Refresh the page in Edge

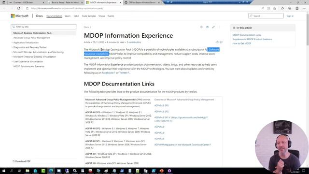[x=19, y=8]
